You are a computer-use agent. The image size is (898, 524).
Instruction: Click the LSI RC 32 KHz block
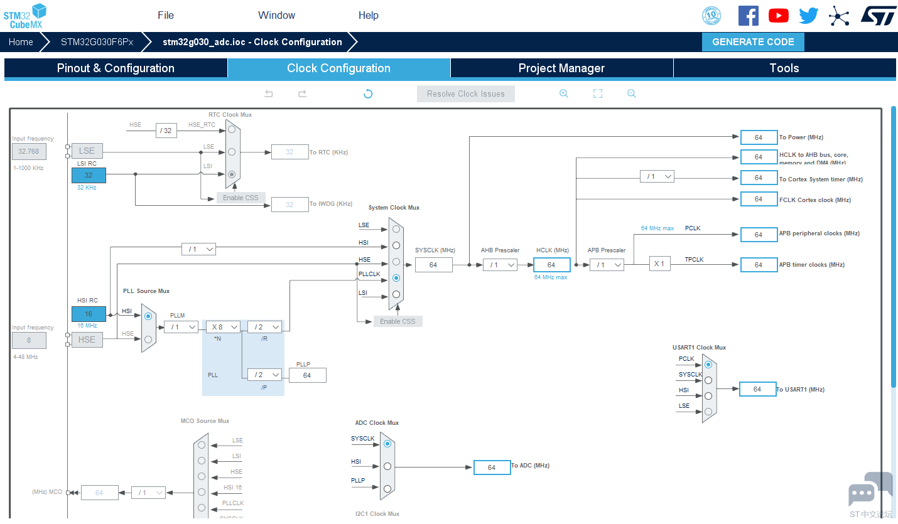pos(89,175)
